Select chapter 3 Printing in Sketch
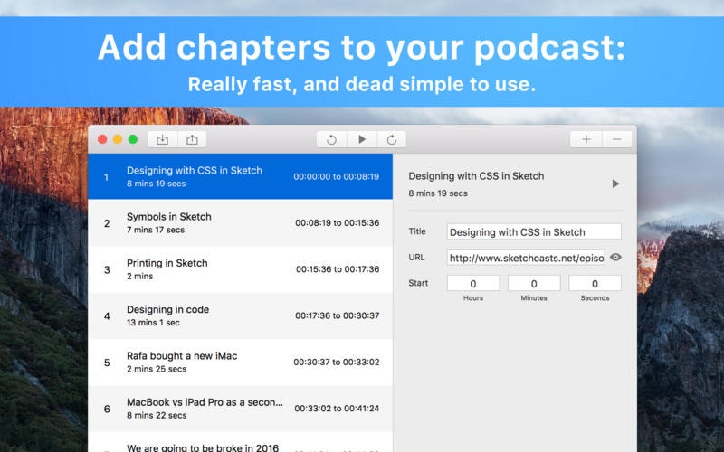 (x=240, y=269)
